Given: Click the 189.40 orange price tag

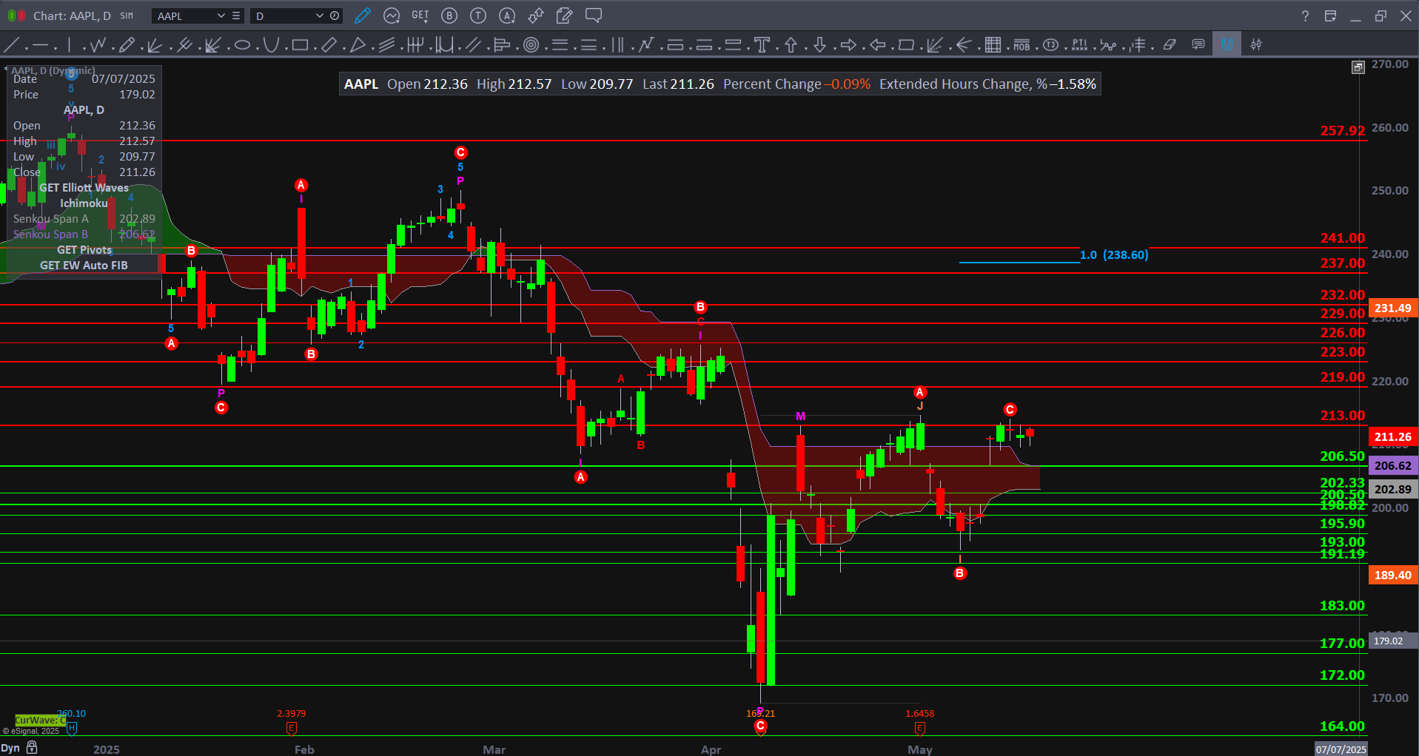Looking at the screenshot, I should click(x=1393, y=575).
